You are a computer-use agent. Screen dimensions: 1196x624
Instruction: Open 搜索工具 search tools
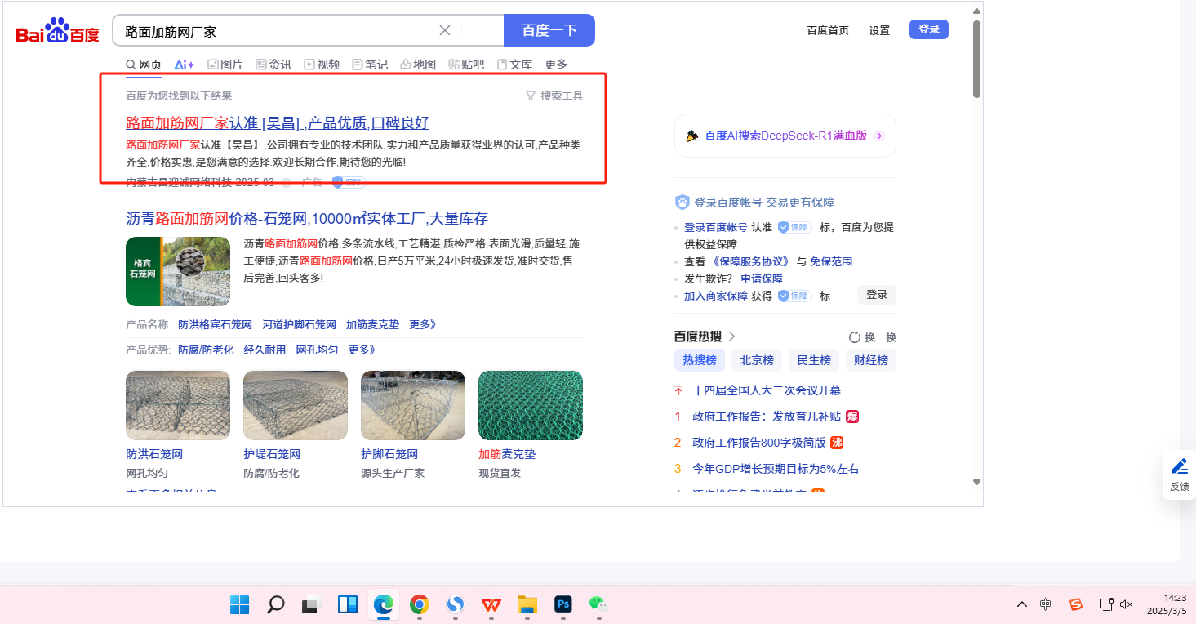[554, 96]
